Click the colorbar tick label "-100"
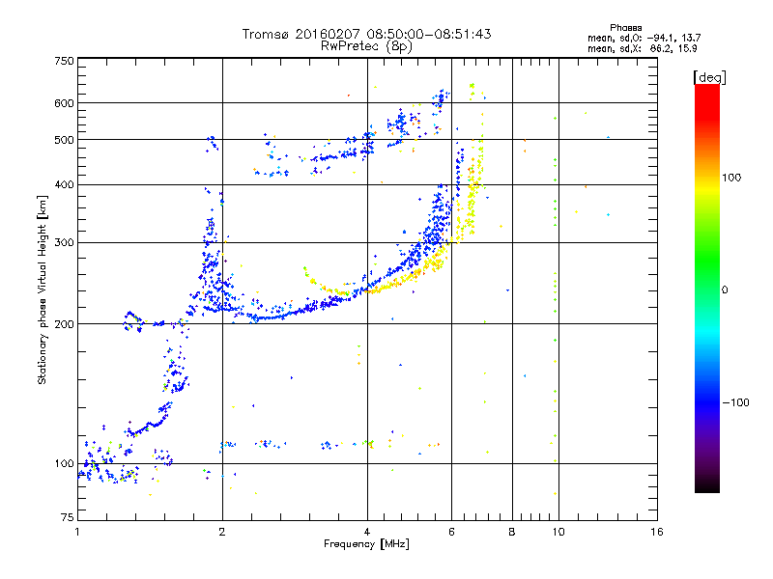773x579 pixels. click(x=735, y=402)
